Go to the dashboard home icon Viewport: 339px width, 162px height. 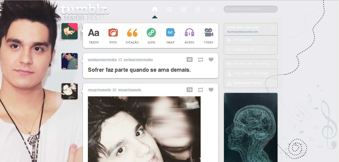(155, 9)
